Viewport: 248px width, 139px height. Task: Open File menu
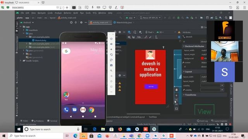click(x=22, y=13)
